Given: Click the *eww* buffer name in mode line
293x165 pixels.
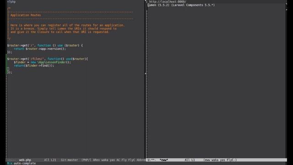Looking at the screenshot, I should (x=164, y=160).
